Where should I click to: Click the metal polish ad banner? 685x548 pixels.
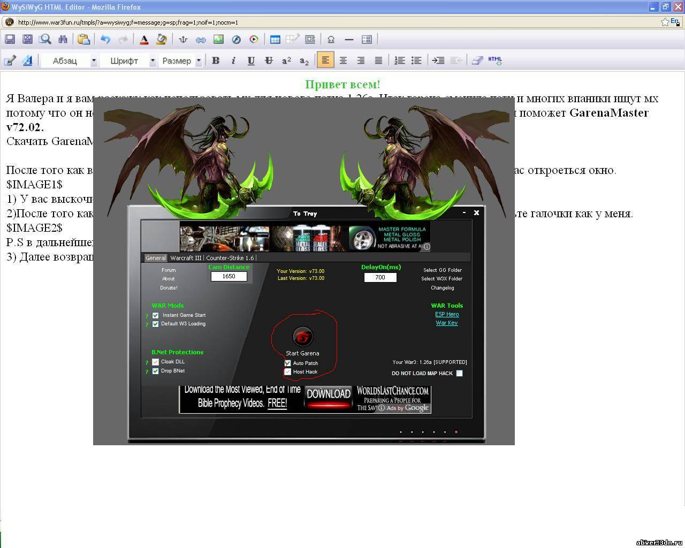pos(305,237)
